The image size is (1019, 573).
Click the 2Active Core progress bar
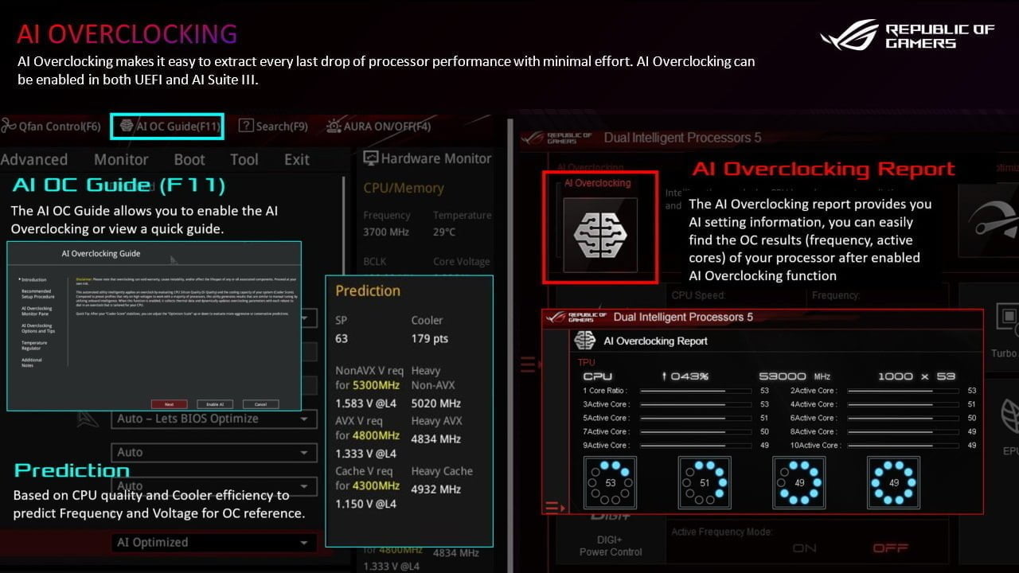click(x=904, y=391)
